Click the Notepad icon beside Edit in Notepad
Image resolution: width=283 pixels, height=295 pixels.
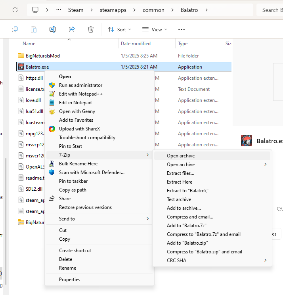tap(52, 103)
